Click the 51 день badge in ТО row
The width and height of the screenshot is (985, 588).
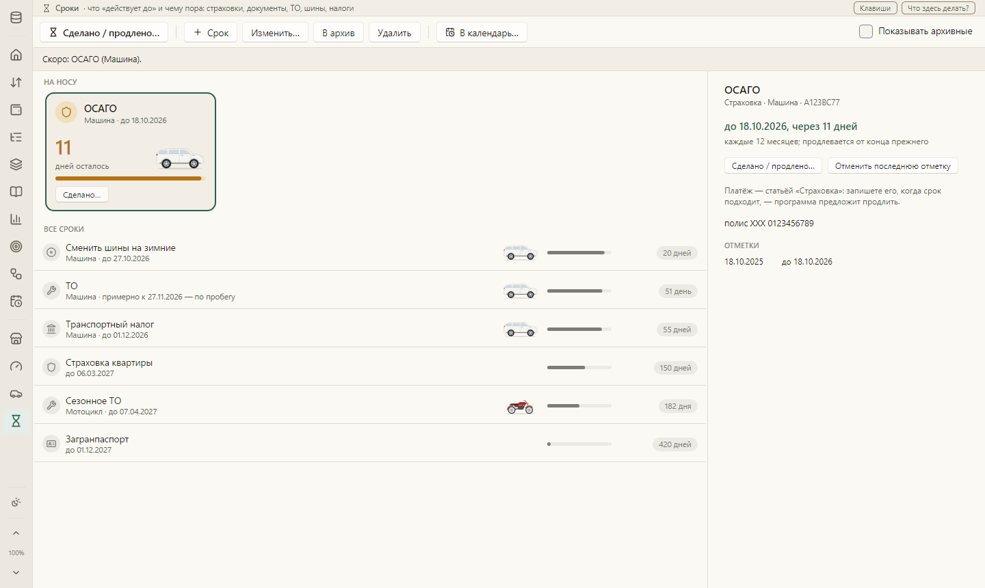tap(678, 291)
